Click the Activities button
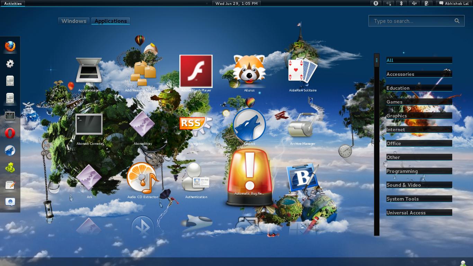Image resolution: width=473 pixels, height=266 pixels. click(13, 3)
